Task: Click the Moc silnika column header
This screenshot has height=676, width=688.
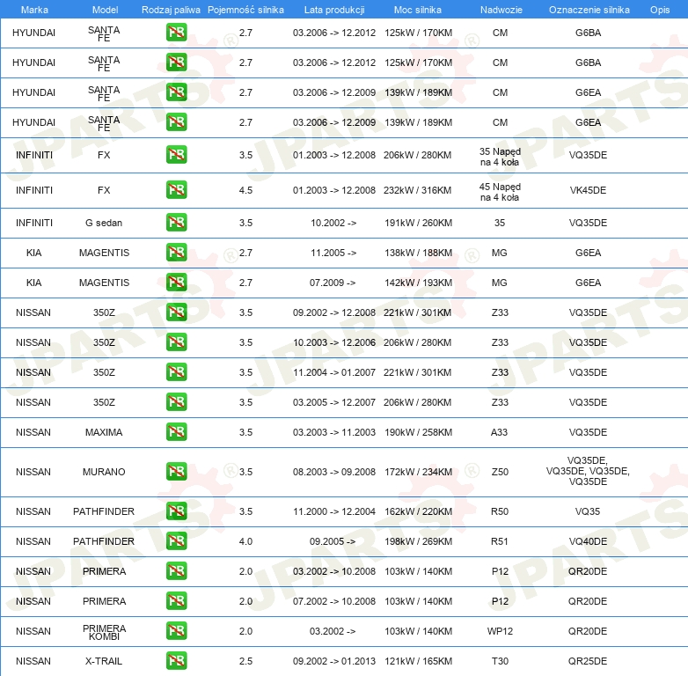Action: 418,10
